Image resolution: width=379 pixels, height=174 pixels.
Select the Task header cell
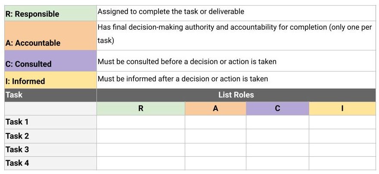(x=50, y=95)
